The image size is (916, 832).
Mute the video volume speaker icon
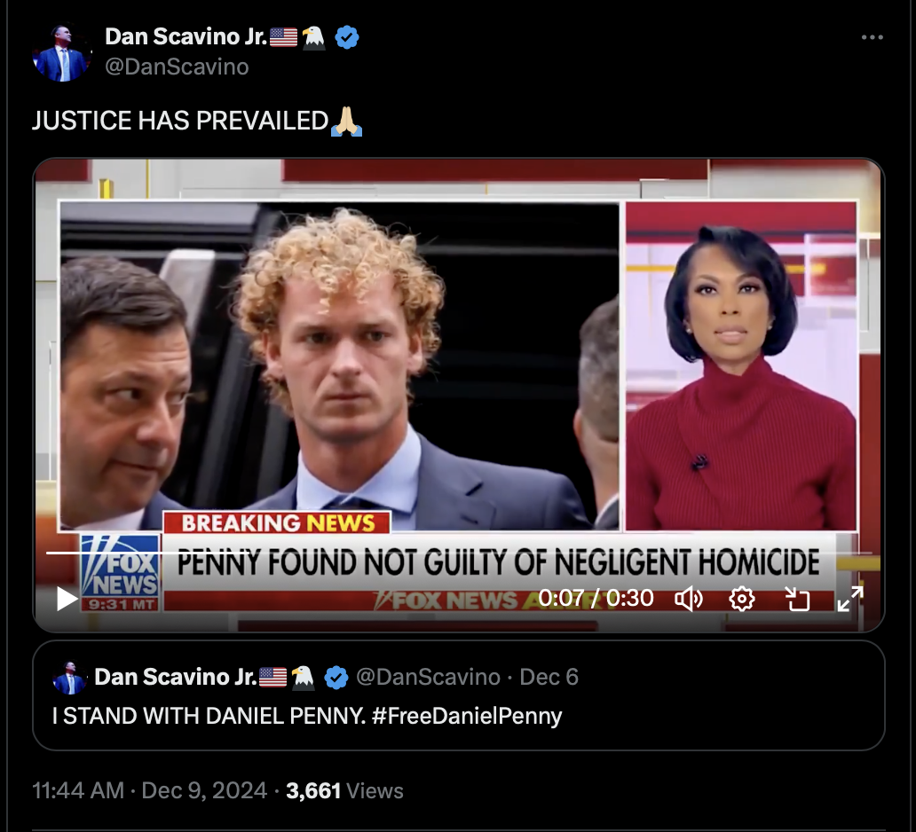[x=689, y=599]
